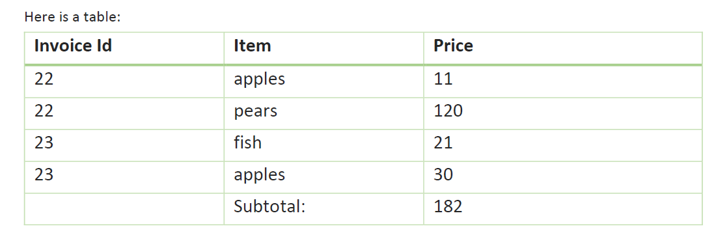This screenshot has height=237, width=716.
Task: Click the Invoice Id header cell
Action: (124, 48)
